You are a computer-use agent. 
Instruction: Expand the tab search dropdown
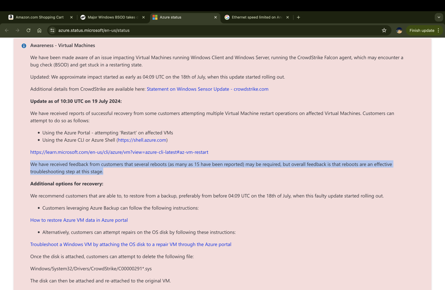point(439,17)
